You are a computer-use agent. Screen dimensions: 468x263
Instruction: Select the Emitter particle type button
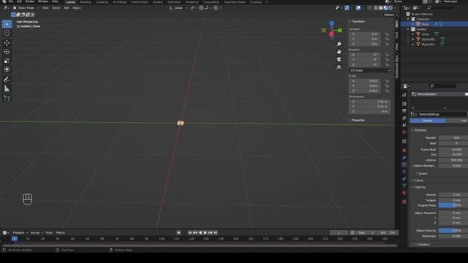427,121
